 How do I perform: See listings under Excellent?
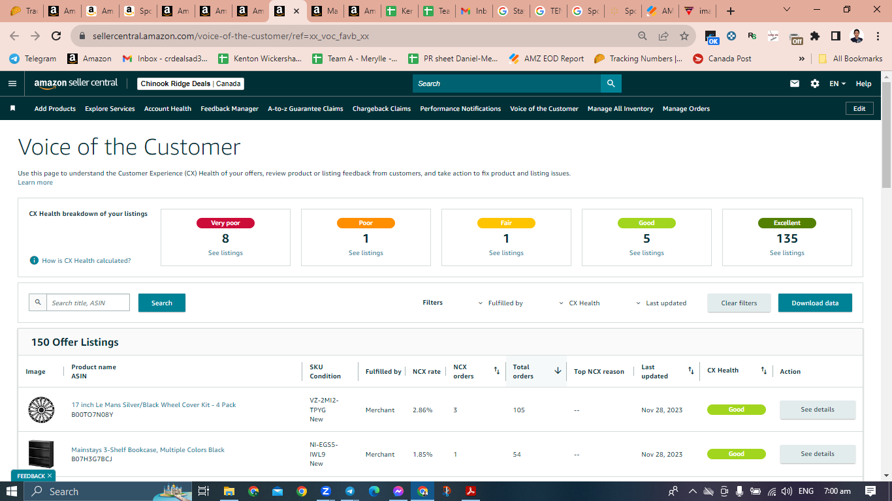(x=787, y=253)
